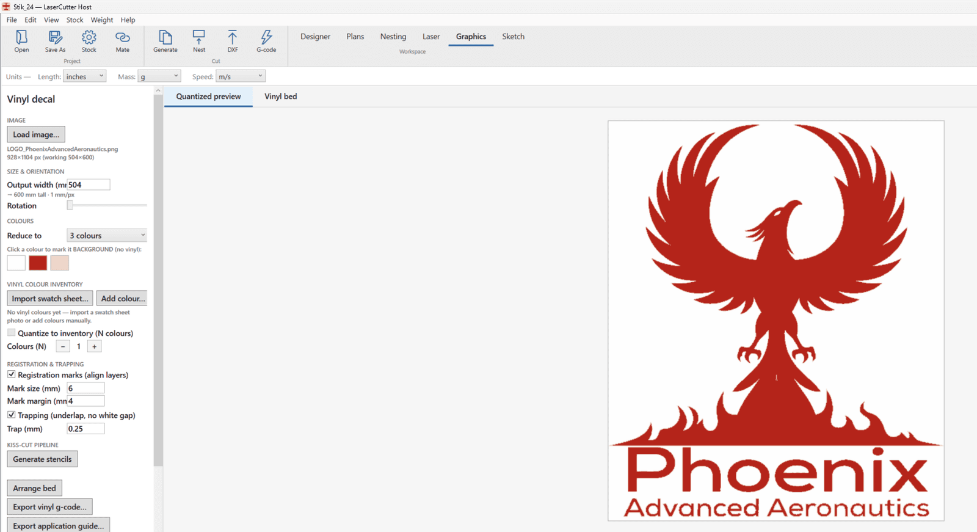
Task: Click the Output width input field
Action: tap(89, 184)
